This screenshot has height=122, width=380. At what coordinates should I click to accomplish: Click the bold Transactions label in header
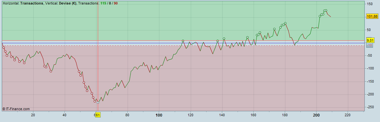tap(32, 4)
